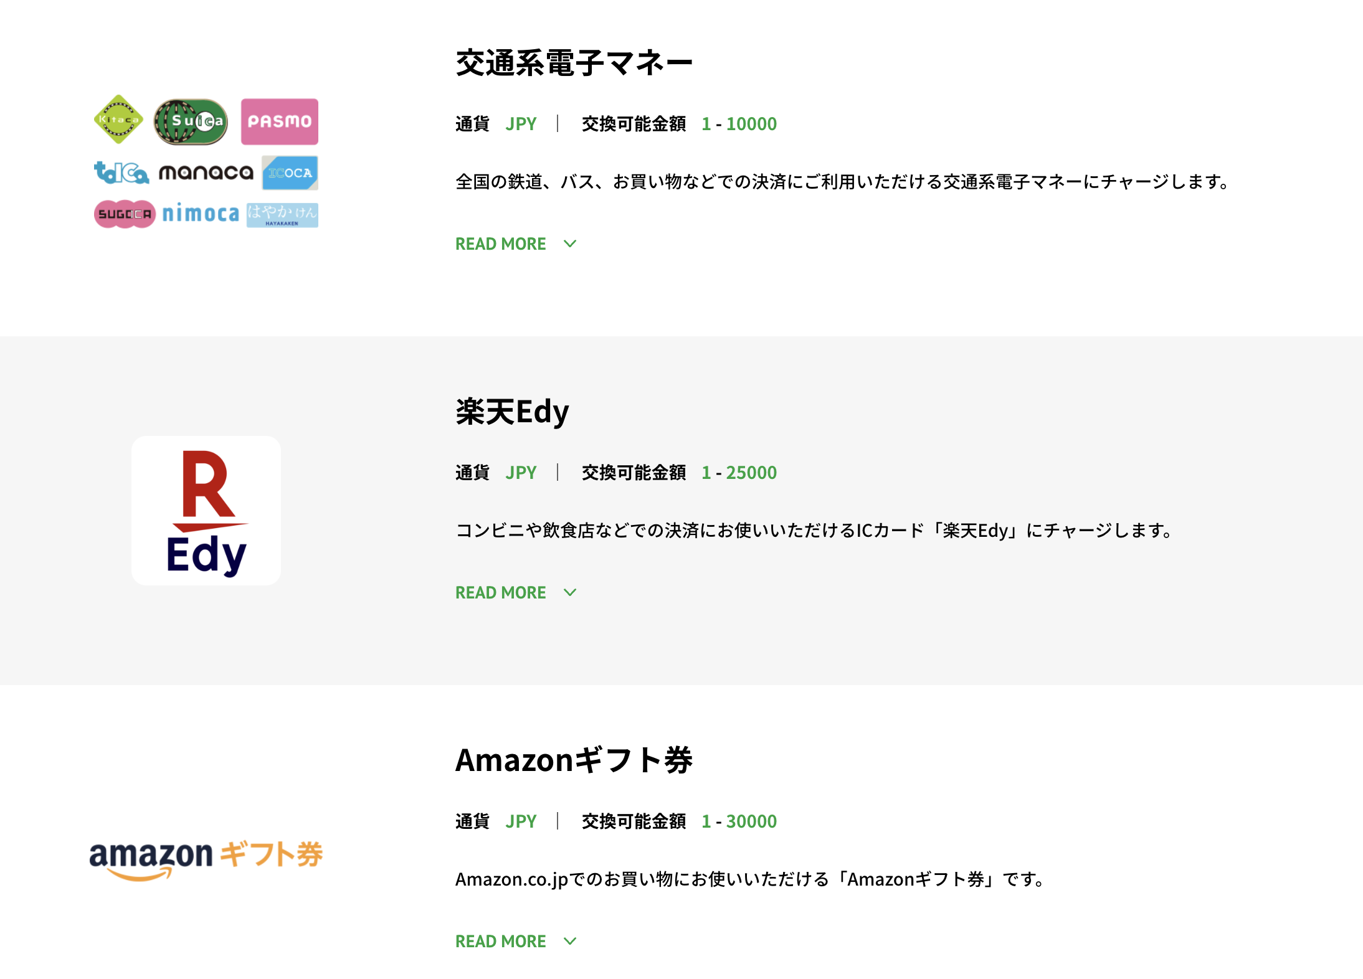Click the 交通系電子マネー heading
This screenshot has width=1363, height=979.
(574, 64)
